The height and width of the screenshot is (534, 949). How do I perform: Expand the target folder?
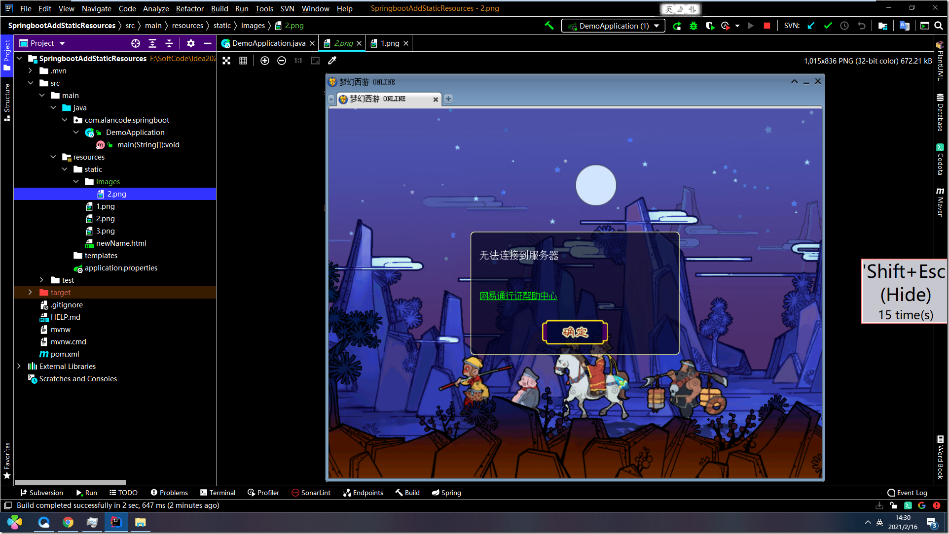click(31, 293)
